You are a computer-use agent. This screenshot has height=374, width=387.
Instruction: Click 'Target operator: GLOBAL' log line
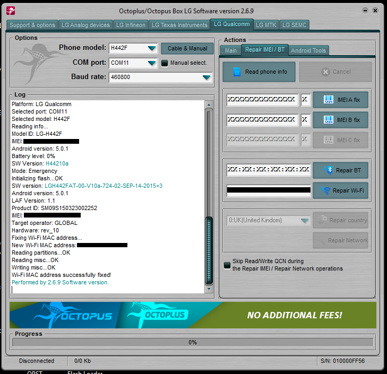45,223
